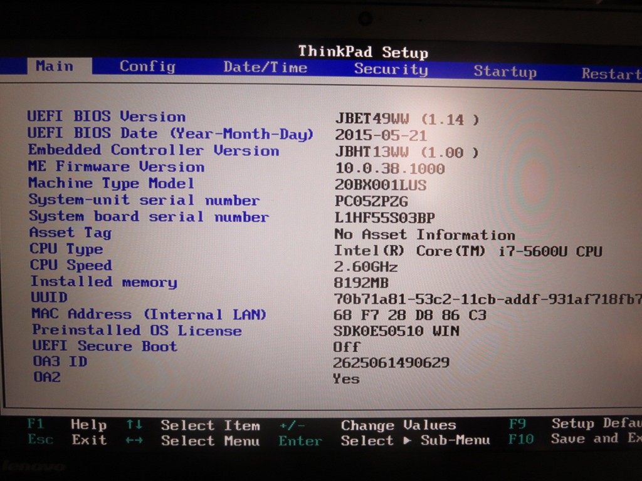642x481 pixels.
Task: Select the Secure Boot Off value
Action: (346, 347)
